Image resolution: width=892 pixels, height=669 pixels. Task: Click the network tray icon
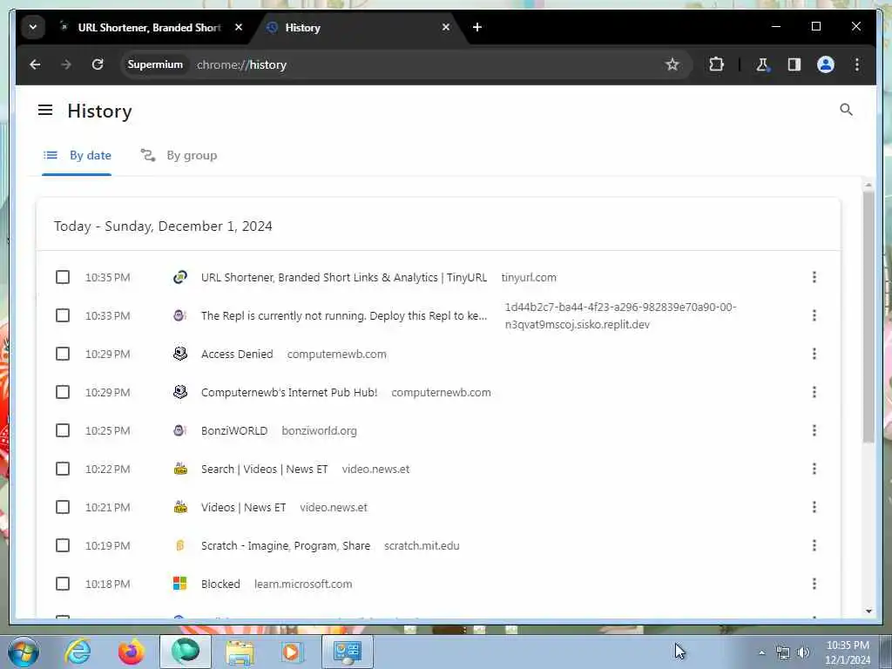click(x=783, y=652)
